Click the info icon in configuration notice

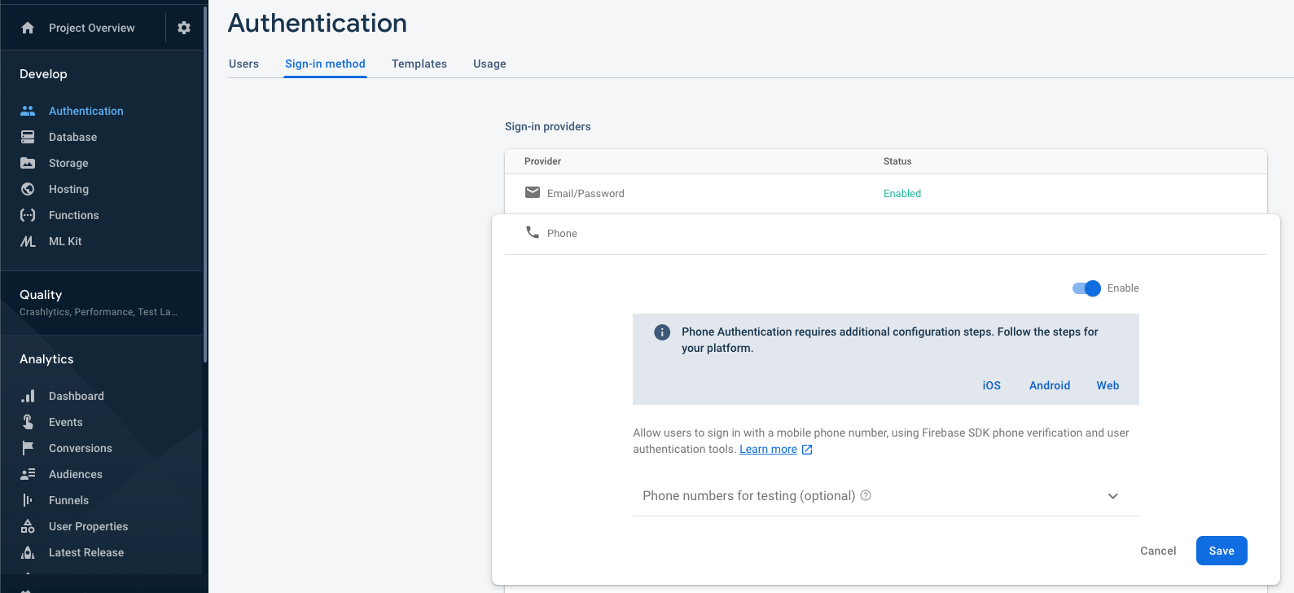(662, 332)
